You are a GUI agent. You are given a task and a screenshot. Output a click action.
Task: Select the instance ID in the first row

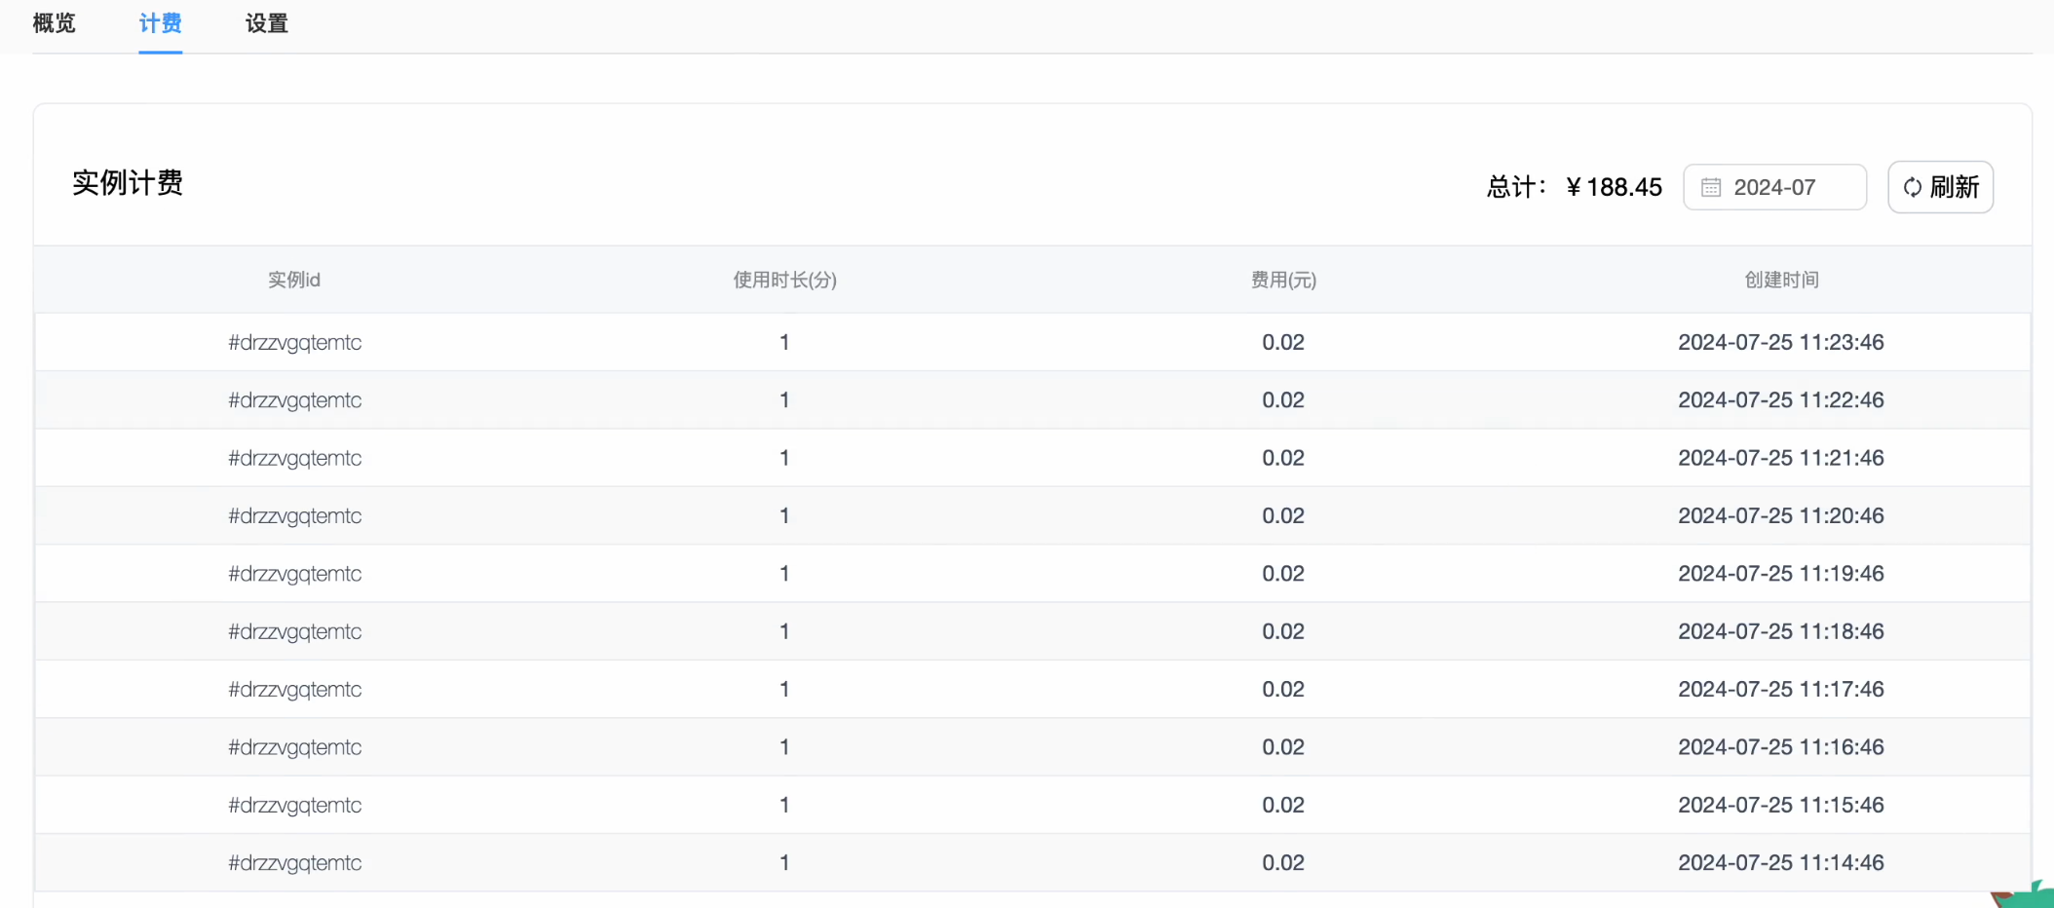[294, 342]
